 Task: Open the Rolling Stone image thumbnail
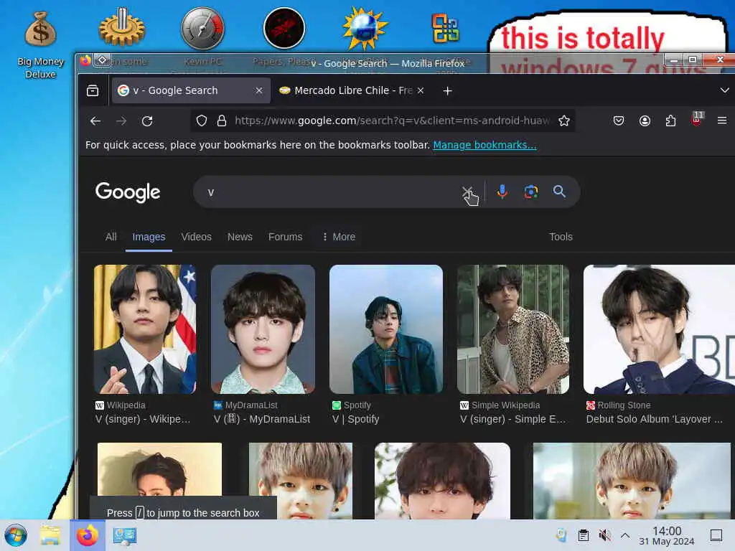tap(659, 329)
